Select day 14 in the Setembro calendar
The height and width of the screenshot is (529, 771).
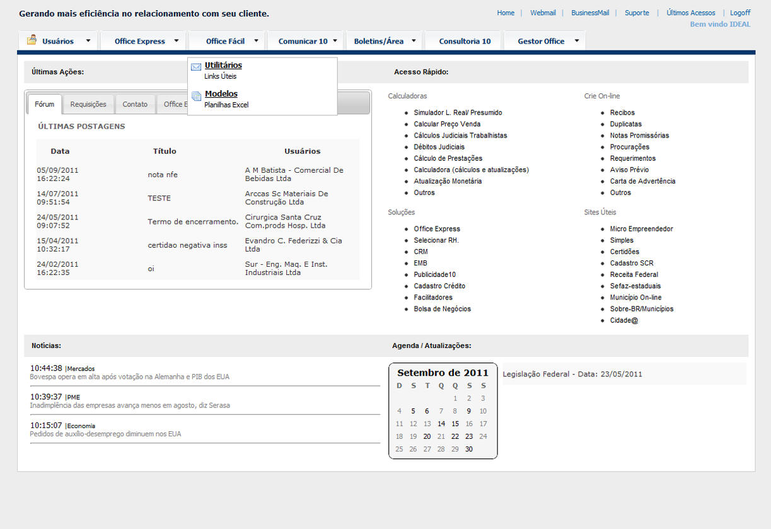coord(441,424)
